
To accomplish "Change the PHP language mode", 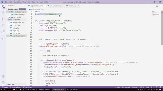I will pos(152,87).
